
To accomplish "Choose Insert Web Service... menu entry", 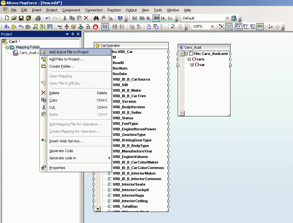I will point(76,141).
